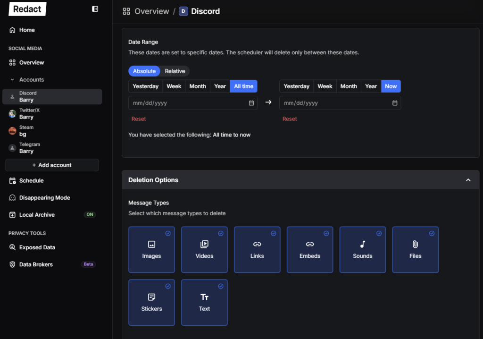Select end preset Month
The width and height of the screenshot is (483, 339).
click(x=349, y=86)
